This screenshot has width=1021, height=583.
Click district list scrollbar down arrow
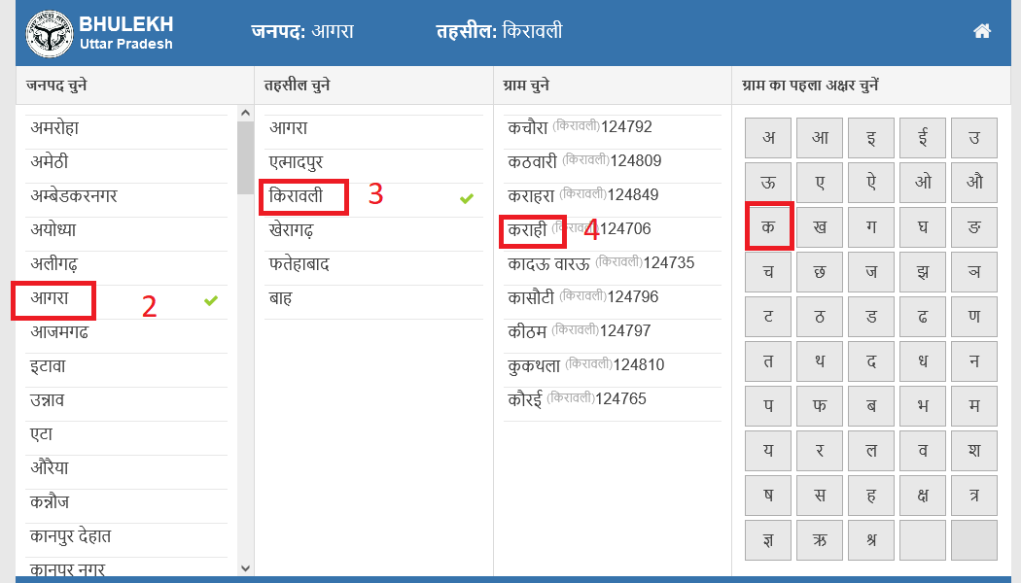(245, 568)
